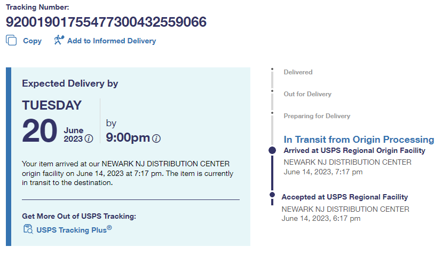
Task: Click the Expected Delivery by heading
Action: coord(70,83)
